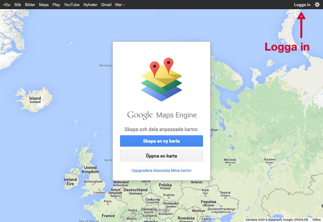Go to Sök in the top bar
Screen dimensions: 323x222
pyautogui.click(x=18, y=5)
